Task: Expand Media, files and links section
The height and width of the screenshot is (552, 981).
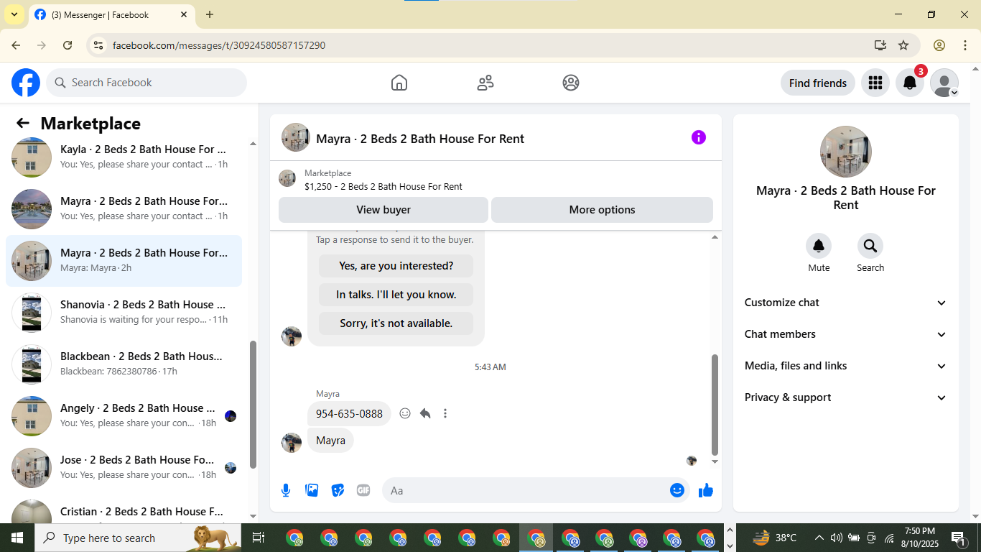Action: tap(846, 366)
